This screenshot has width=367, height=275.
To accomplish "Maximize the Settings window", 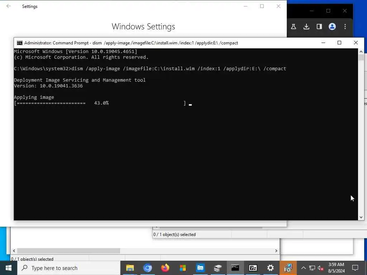I will pyautogui.click(x=262, y=6).
